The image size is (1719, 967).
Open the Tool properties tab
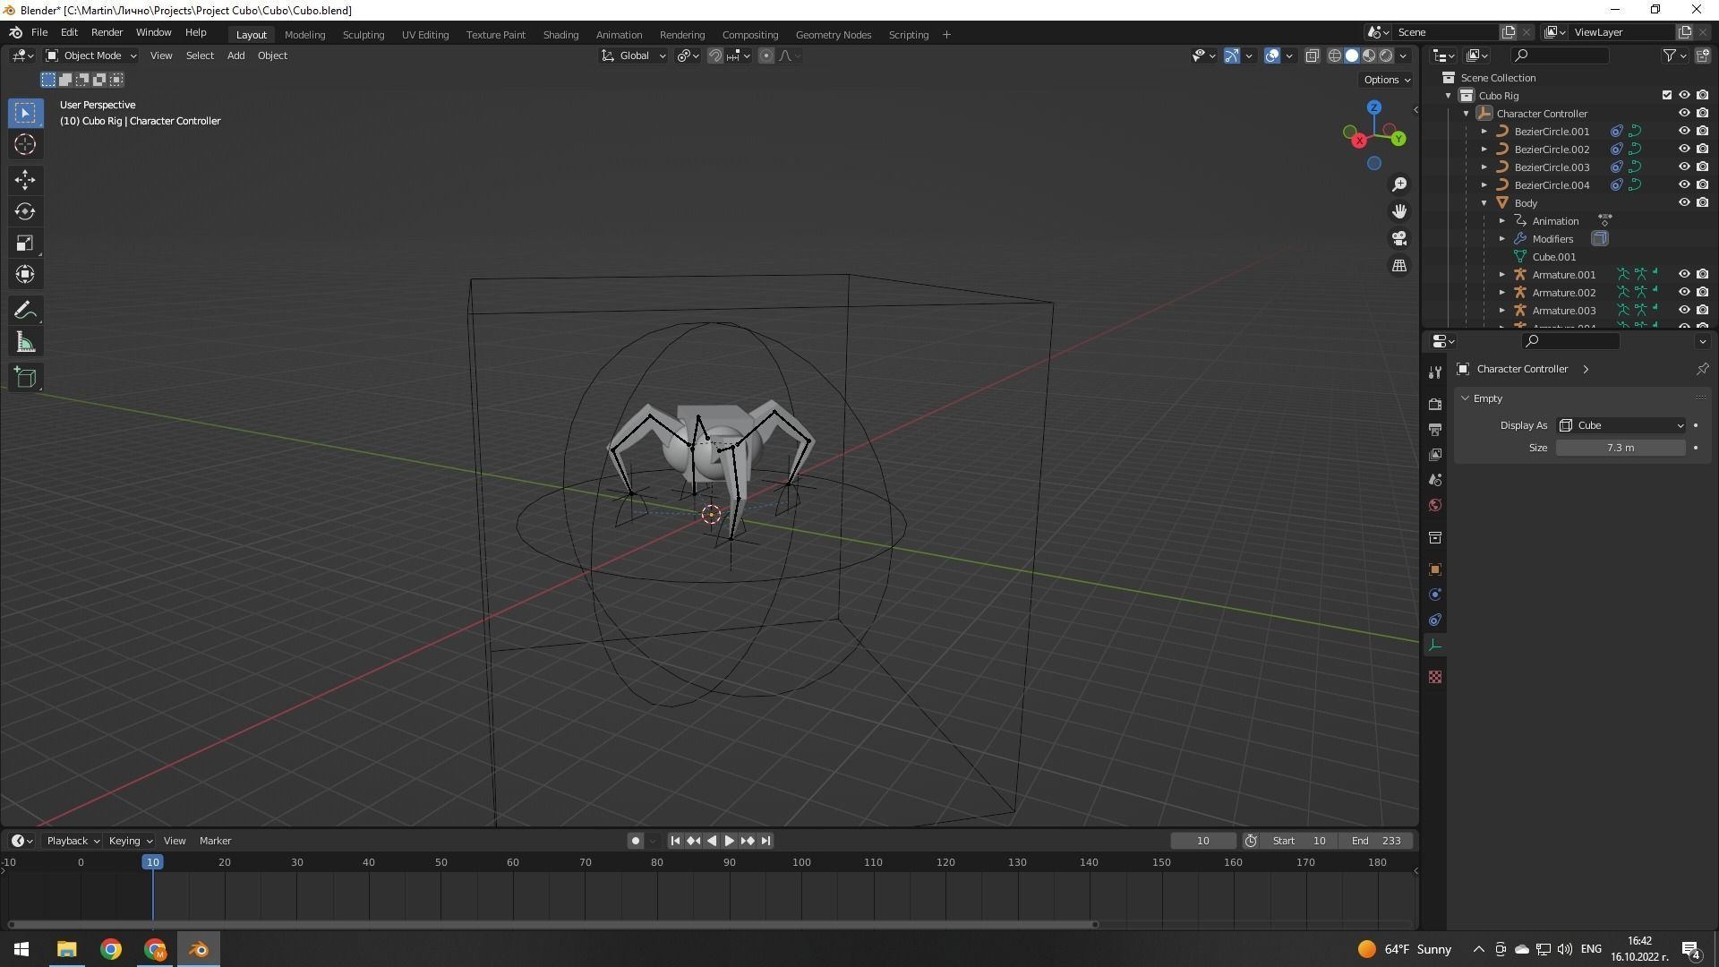coord(1435,372)
